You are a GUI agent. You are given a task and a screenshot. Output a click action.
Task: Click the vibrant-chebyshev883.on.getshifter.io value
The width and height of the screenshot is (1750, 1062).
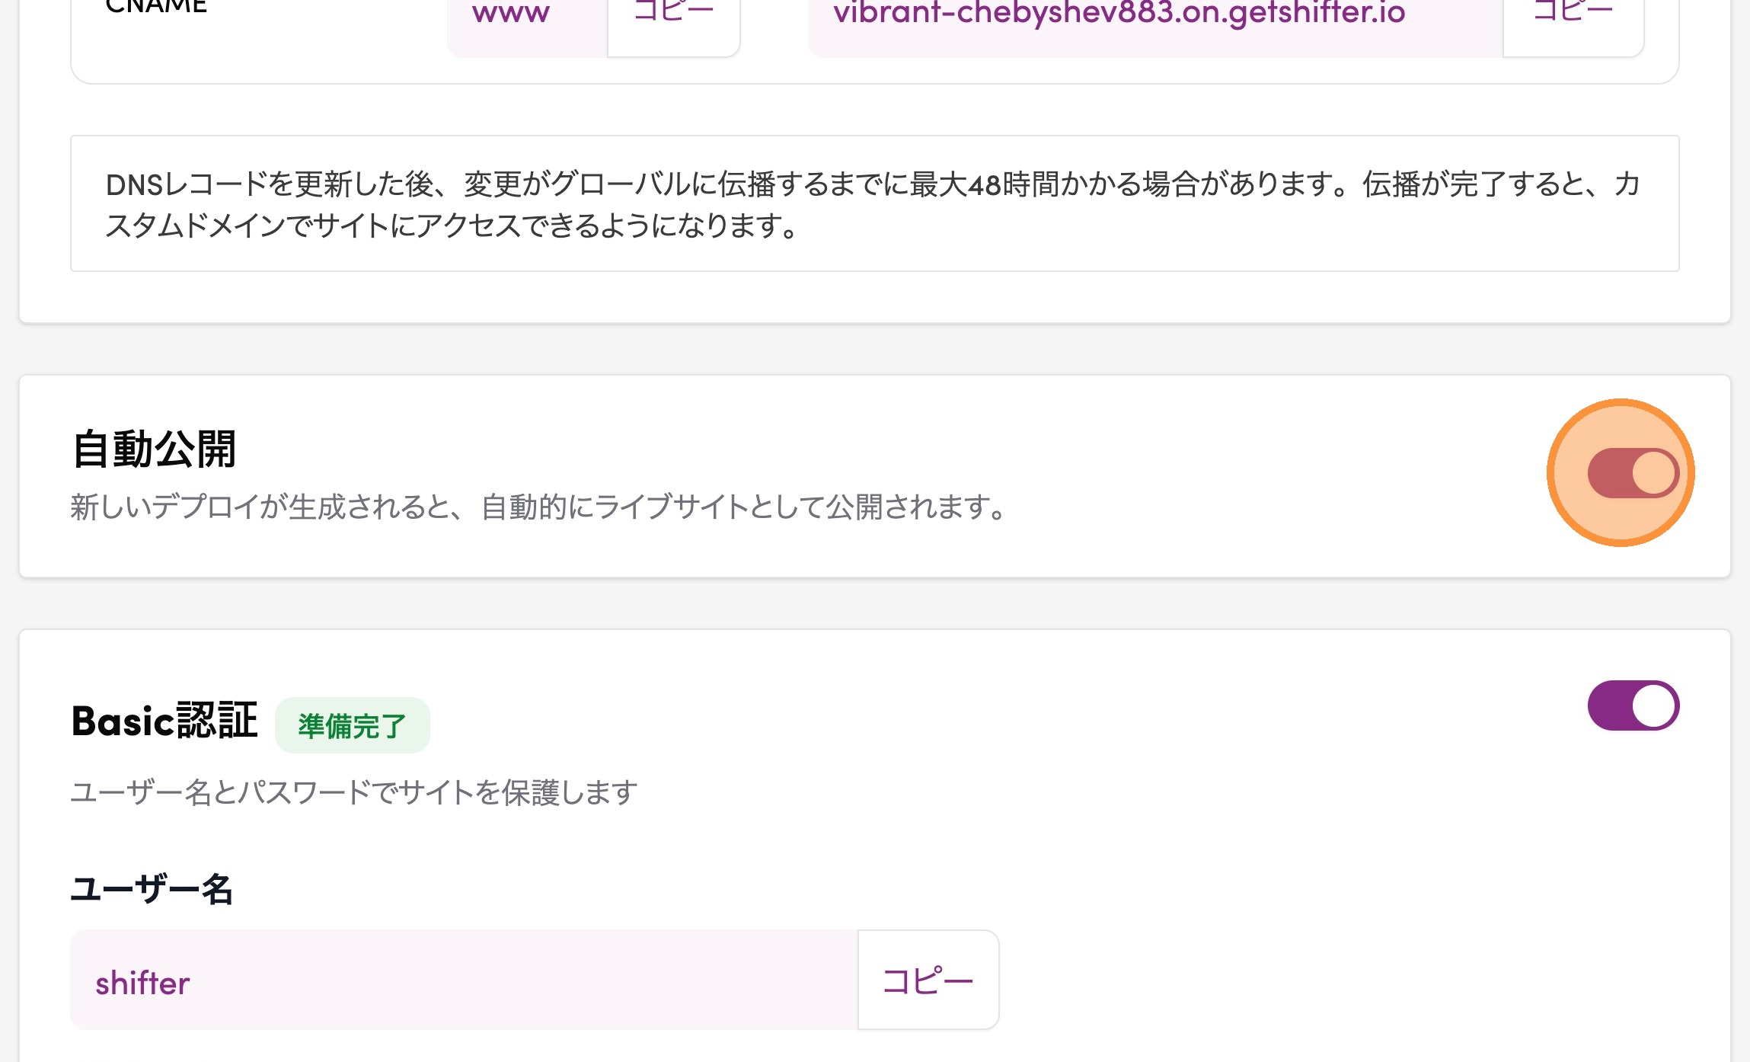(1119, 14)
